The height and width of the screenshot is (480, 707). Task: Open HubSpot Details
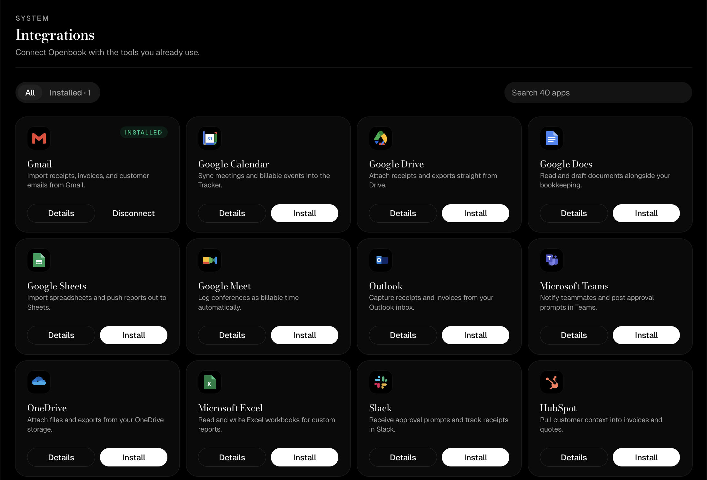point(574,457)
